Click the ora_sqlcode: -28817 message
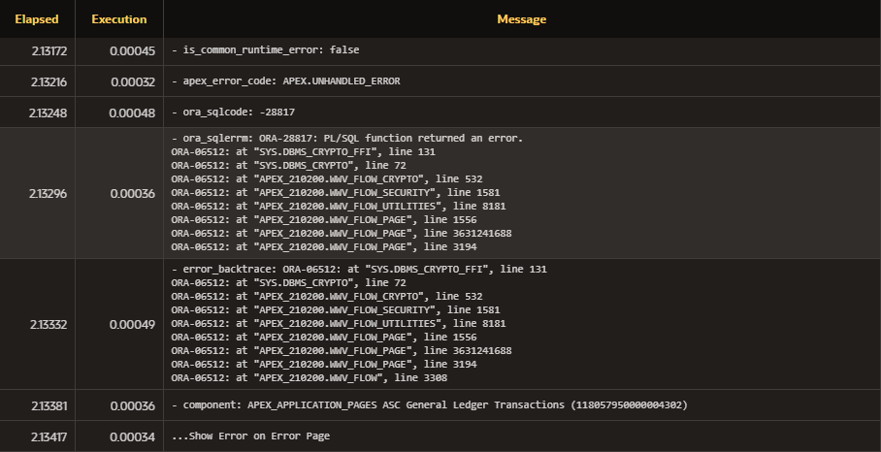Screen dimensions: 881x452 [x=233, y=112]
